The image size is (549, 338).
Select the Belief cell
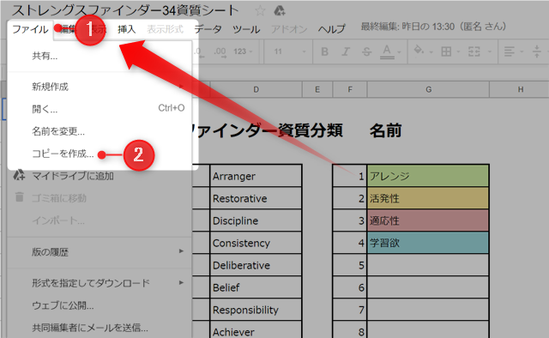[256, 287]
